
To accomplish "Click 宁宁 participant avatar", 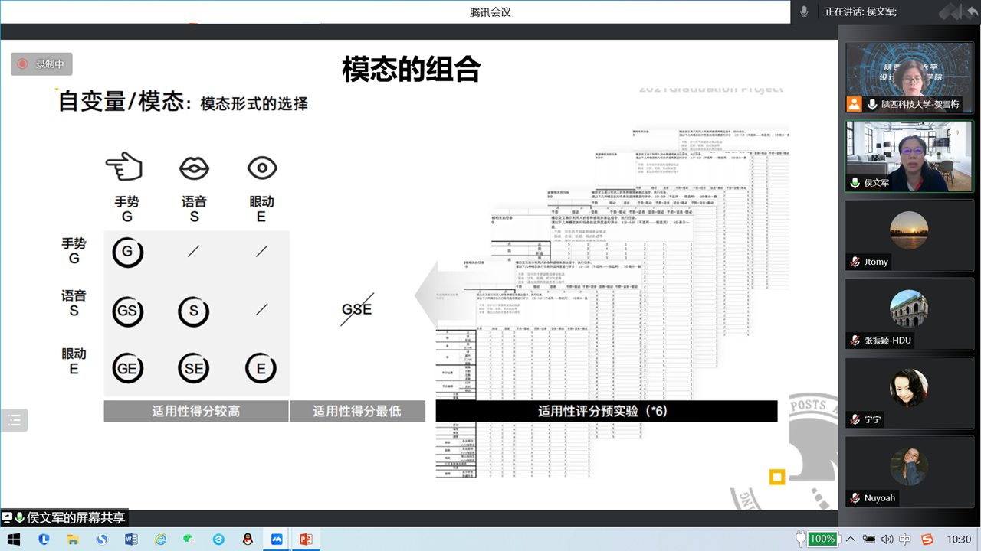I will click(909, 388).
